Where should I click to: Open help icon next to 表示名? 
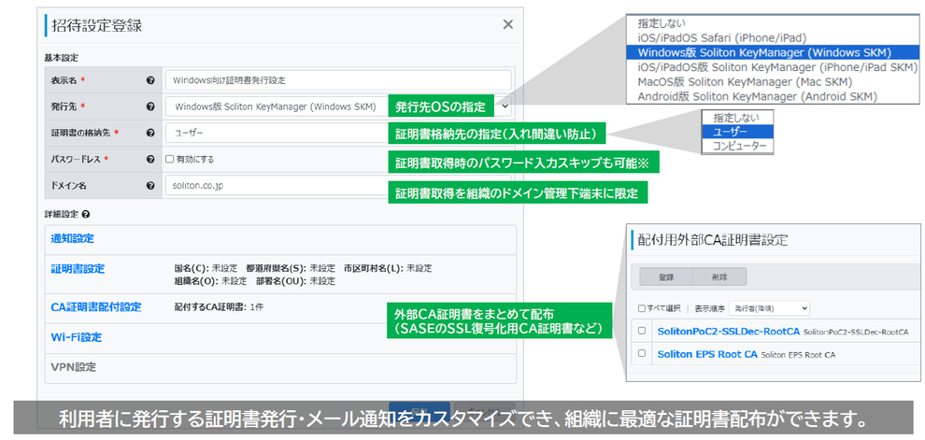pyautogui.click(x=150, y=79)
